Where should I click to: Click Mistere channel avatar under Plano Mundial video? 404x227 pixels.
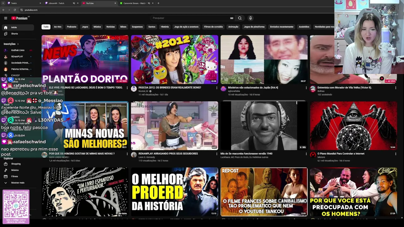pos(313,155)
